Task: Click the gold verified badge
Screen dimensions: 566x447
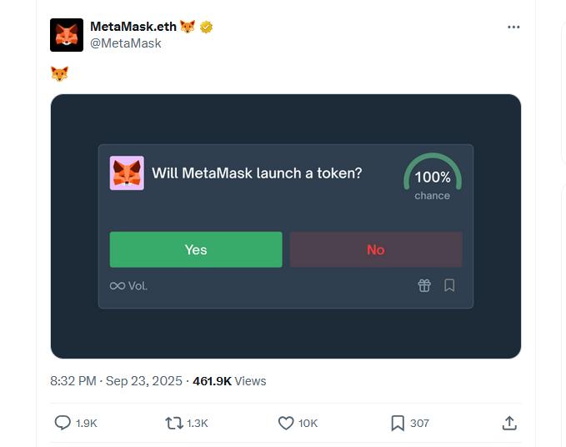Action: (206, 27)
